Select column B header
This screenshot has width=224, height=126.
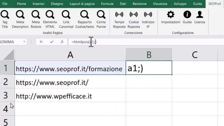(x=149, y=55)
